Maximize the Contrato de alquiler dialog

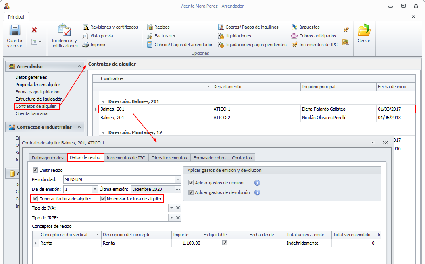tap(373, 142)
